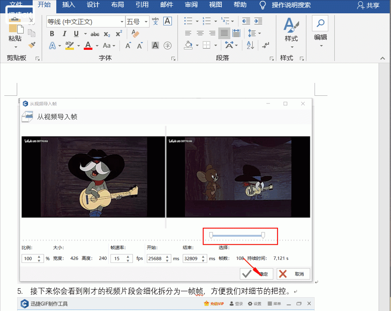391x311 pixels.
Task: Toggle subscript formatting
Action: [x=107, y=34]
